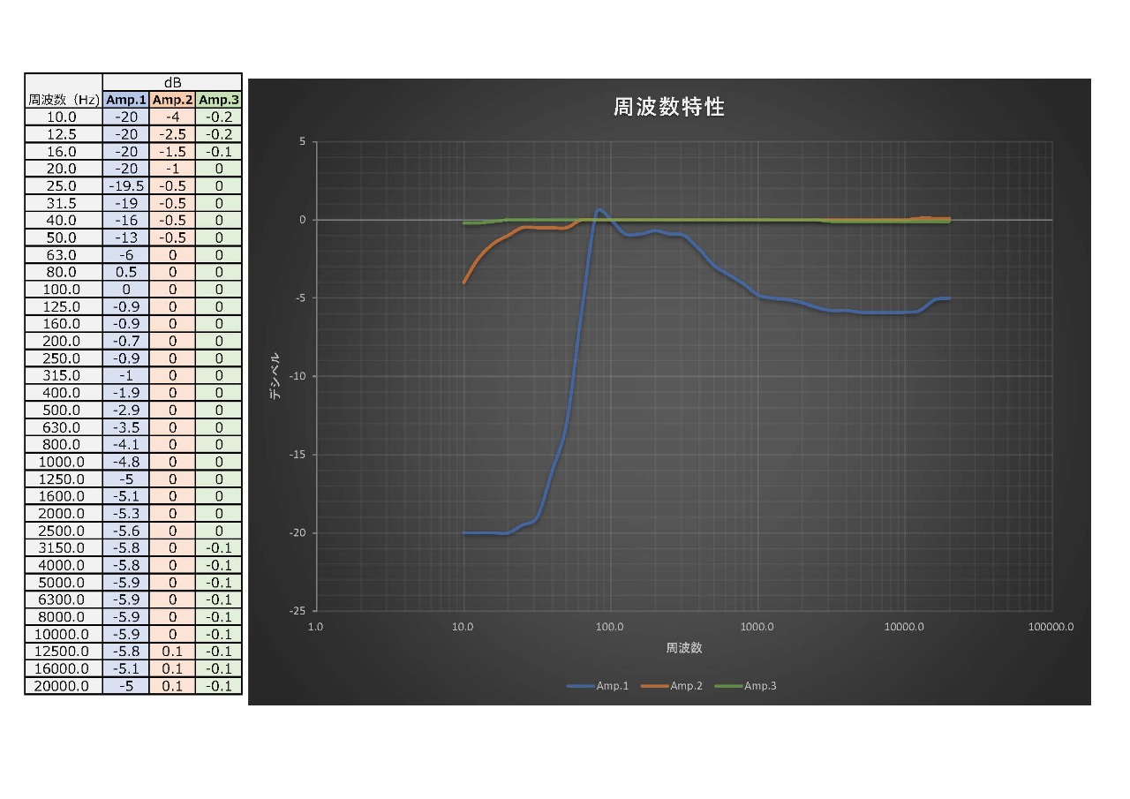
Task: Select the horizontal axis title 周波数 under chart
Action: point(683,648)
